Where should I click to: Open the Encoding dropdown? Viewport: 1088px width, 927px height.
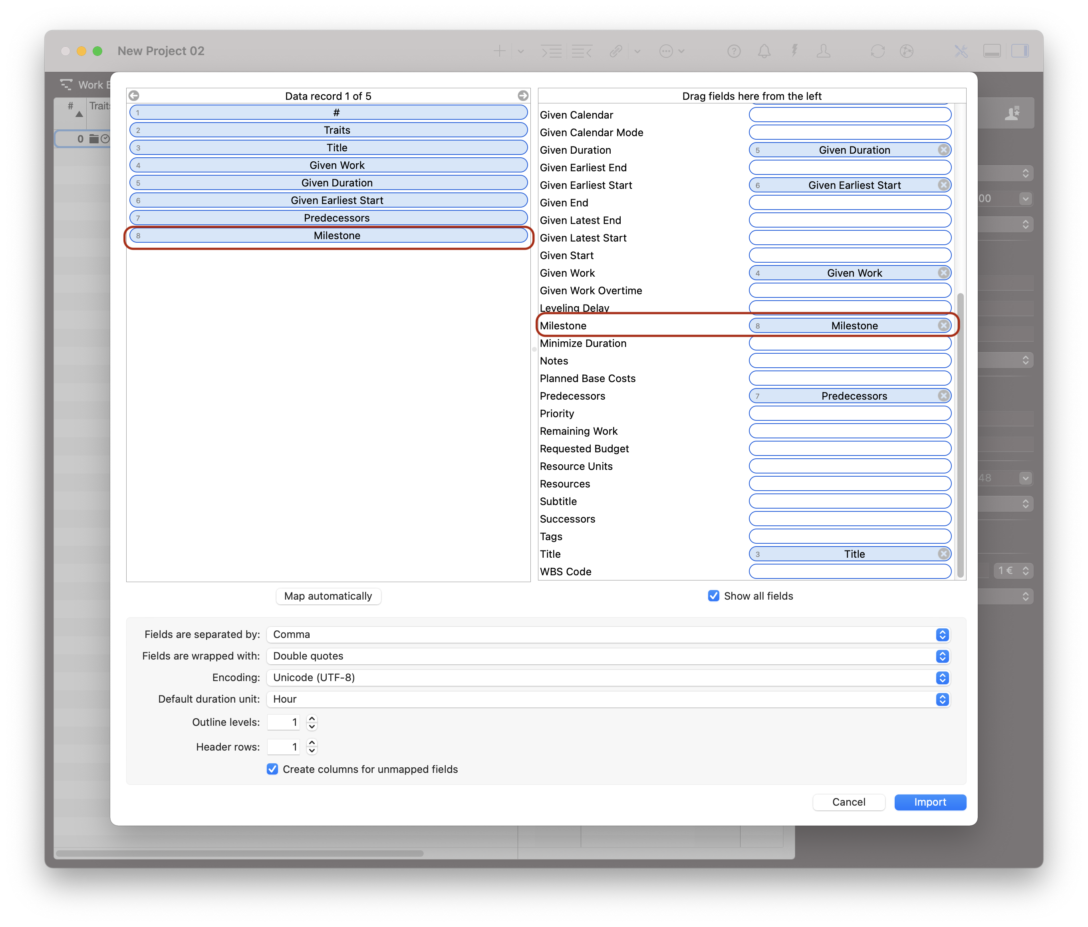pos(608,677)
